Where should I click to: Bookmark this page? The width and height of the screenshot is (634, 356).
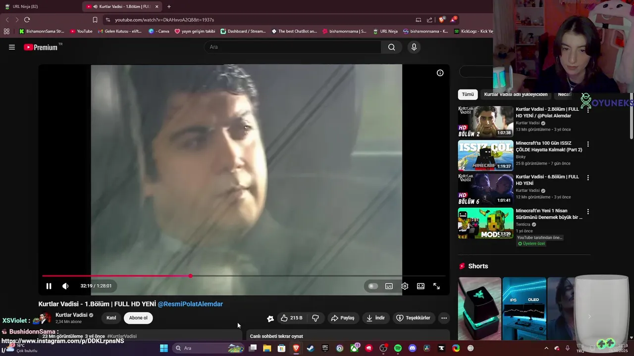pos(95,20)
